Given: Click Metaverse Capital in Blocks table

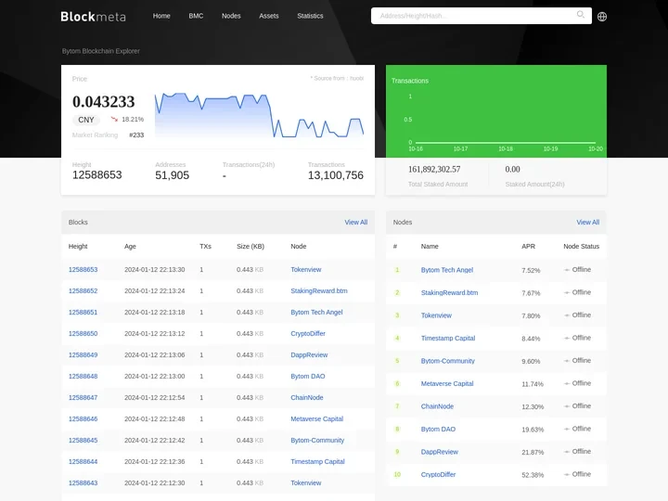Looking at the screenshot, I should [317, 418].
